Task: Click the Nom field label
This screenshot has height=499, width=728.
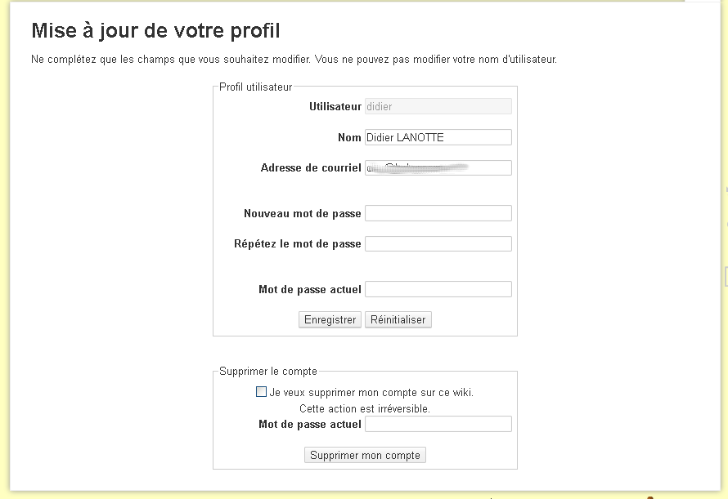Action: click(349, 136)
